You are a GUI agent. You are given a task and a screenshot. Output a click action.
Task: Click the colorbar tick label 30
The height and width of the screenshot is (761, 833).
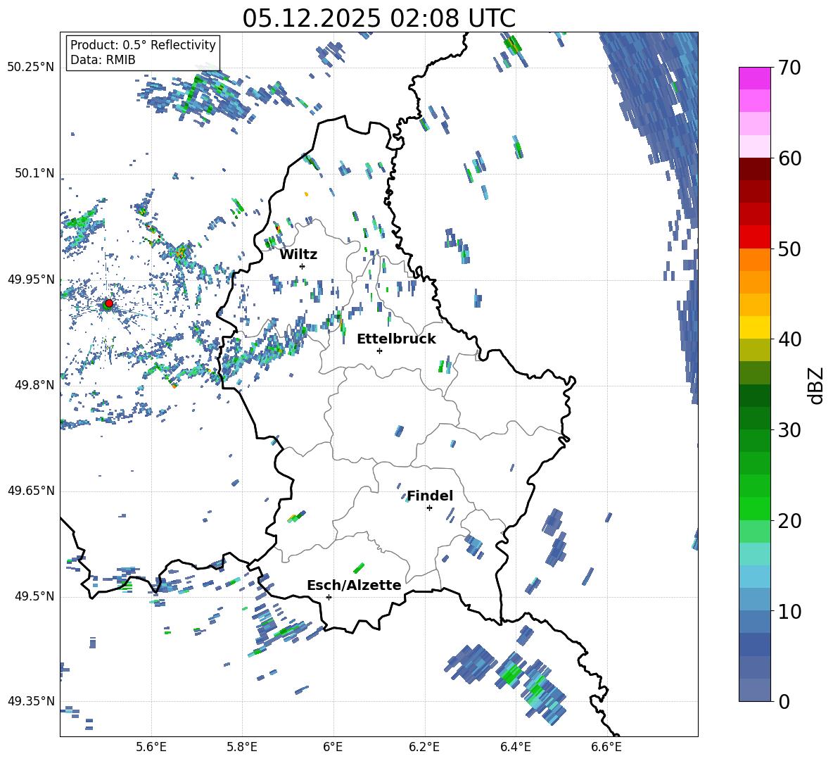coord(789,430)
